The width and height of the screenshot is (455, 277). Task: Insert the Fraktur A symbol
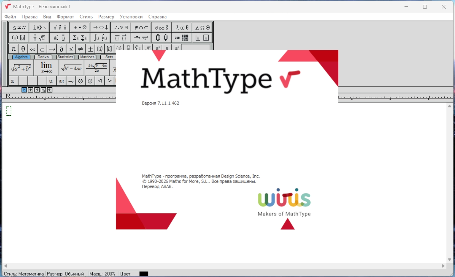pos(52,81)
